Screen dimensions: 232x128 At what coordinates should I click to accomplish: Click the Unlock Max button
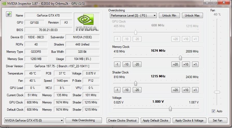click(x=192, y=16)
